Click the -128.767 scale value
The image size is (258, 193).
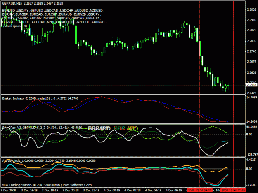tap(252, 155)
